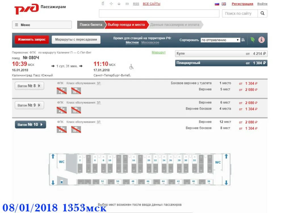Open the Маршрут link
Image resolution: width=284 pixels, height=213 pixels.
click(158, 53)
